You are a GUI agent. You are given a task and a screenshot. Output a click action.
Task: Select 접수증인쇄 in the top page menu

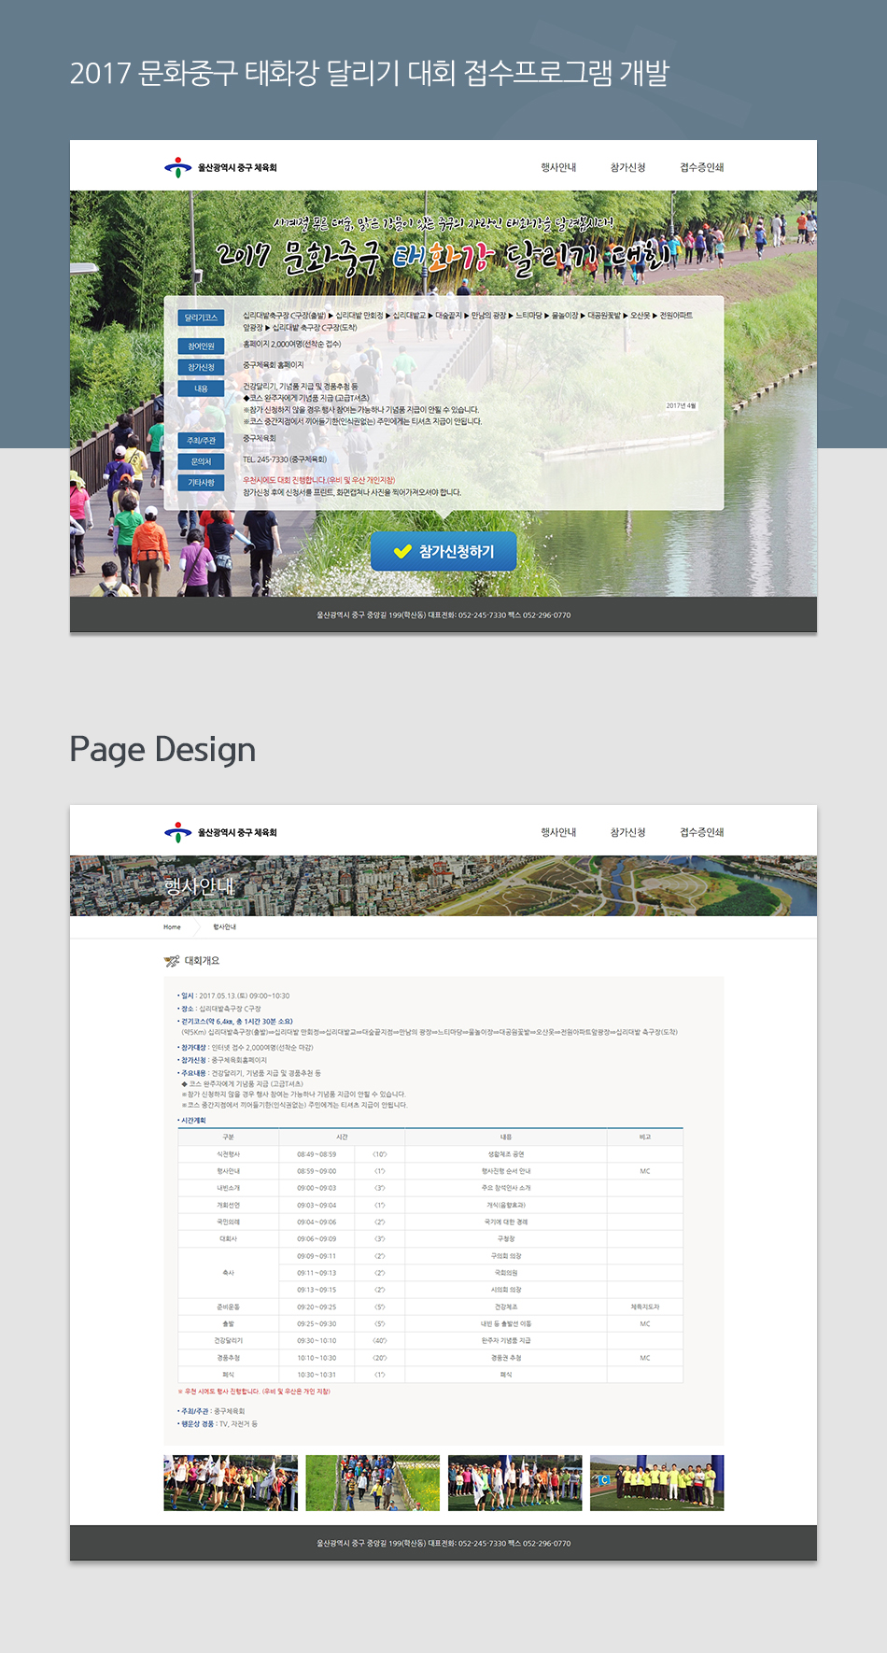[701, 167]
